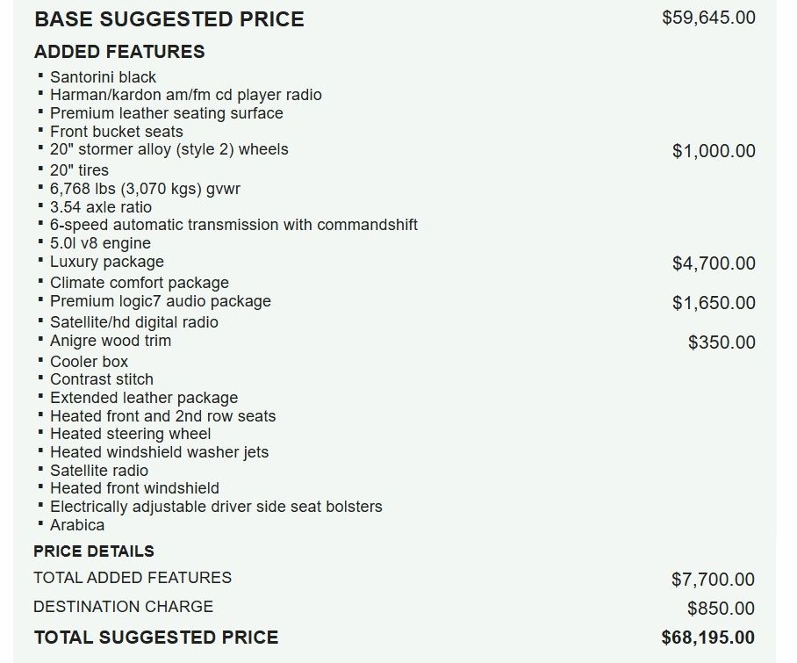Click the Added Features heading
The width and height of the screenshot is (797, 663).
[119, 52]
